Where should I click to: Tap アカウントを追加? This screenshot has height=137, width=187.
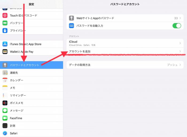(125, 51)
